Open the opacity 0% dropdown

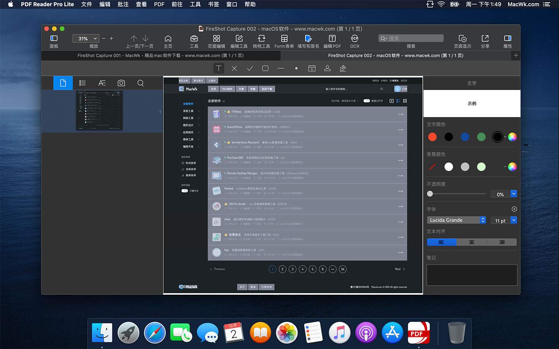coord(514,194)
